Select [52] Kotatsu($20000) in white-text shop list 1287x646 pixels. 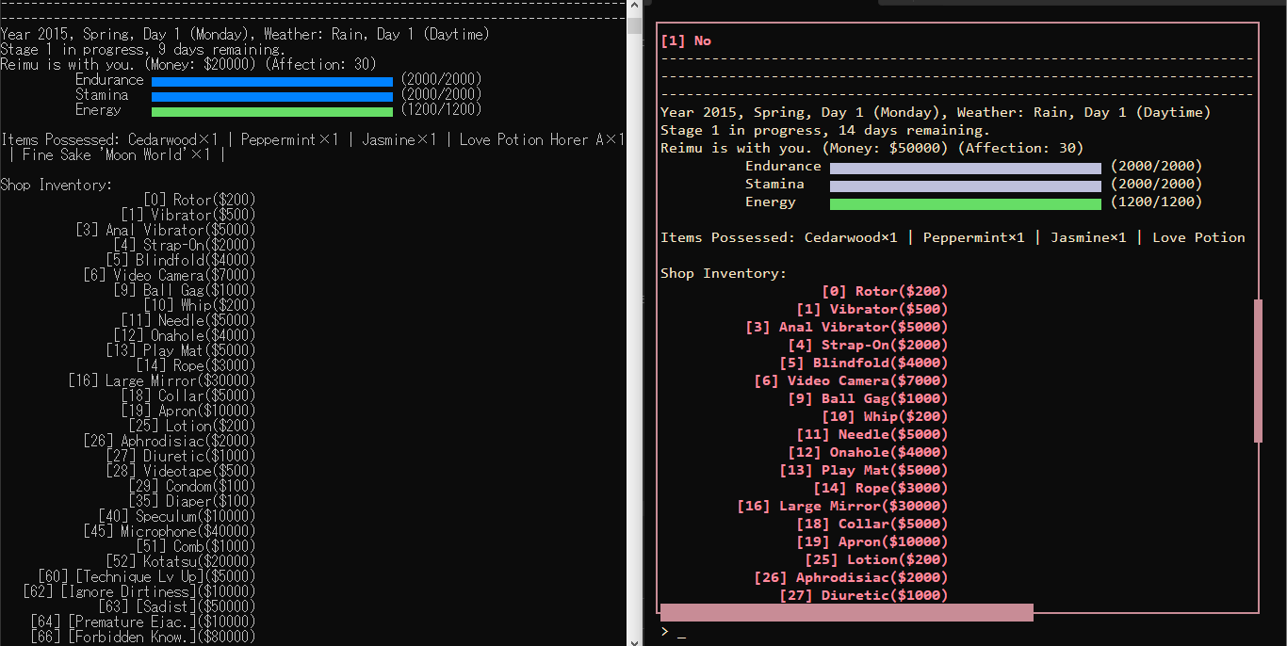click(181, 561)
